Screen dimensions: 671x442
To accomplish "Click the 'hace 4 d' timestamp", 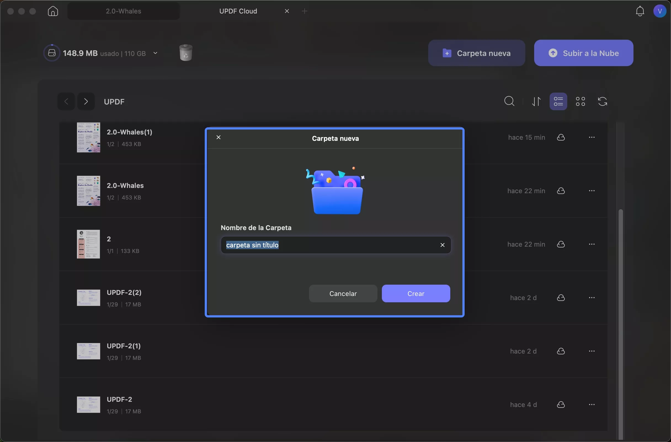I will coord(523,405).
